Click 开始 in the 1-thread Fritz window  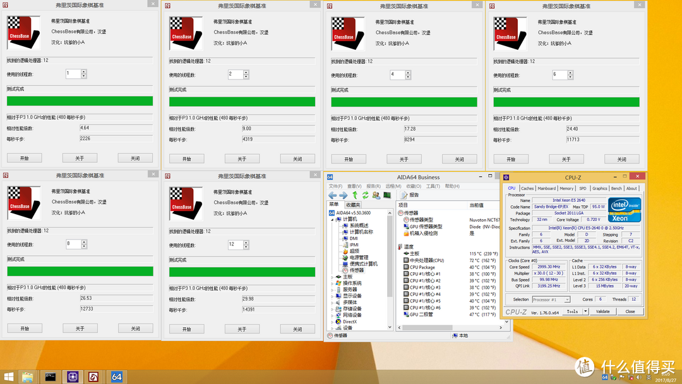pyautogui.click(x=25, y=158)
